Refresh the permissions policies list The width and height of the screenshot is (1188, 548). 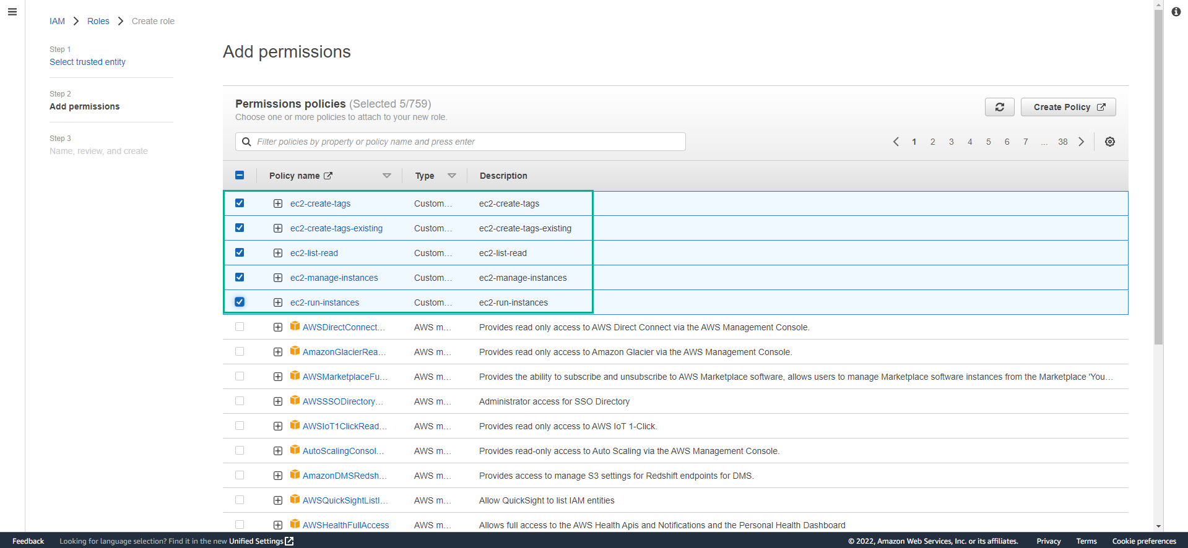click(x=999, y=107)
